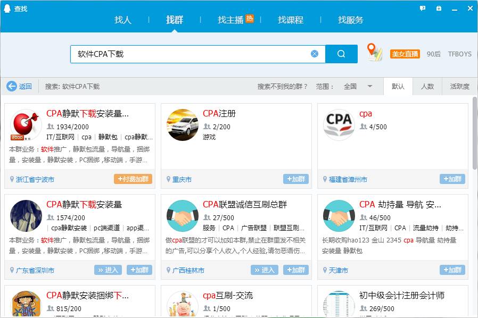Click +付费加群 for the 宁波市 group
The image size is (478, 318).
click(x=133, y=179)
